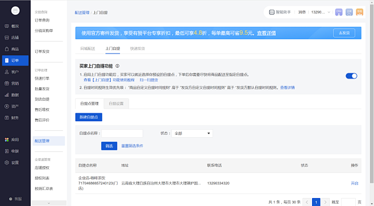Open the 财务 finance section
The height and width of the screenshot is (206, 374).
tap(12, 118)
